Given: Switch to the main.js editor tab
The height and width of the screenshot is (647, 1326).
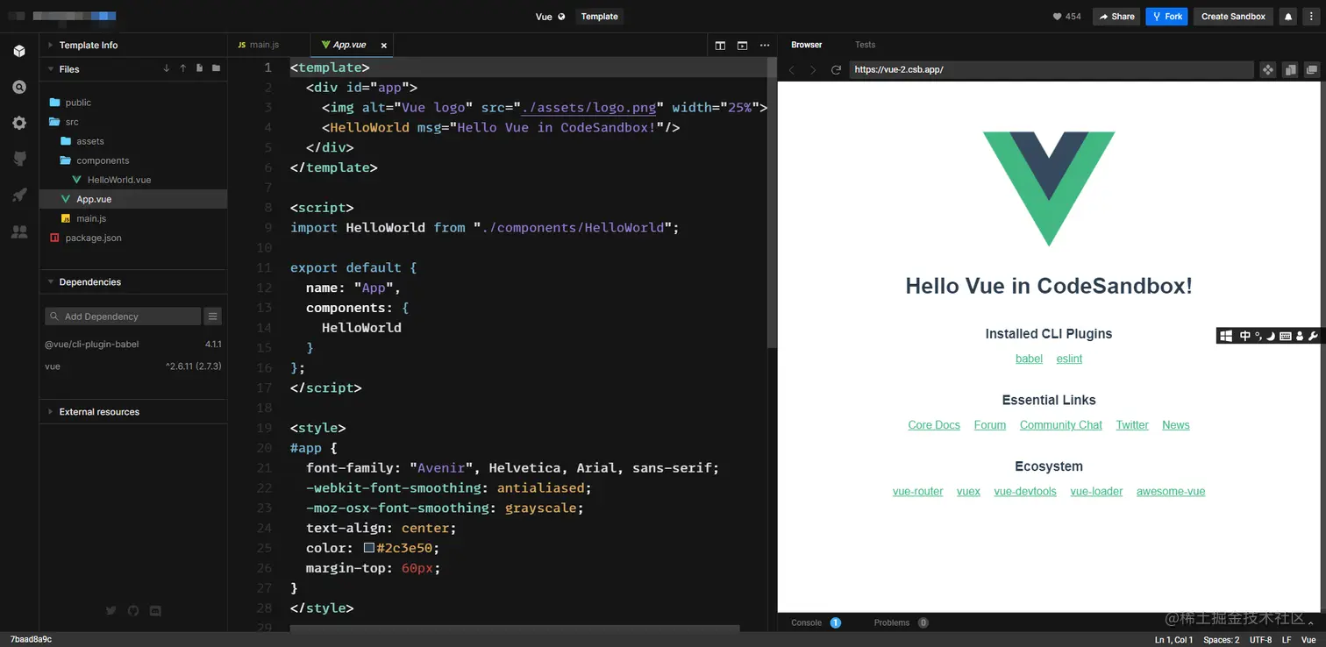Looking at the screenshot, I should 269,45.
